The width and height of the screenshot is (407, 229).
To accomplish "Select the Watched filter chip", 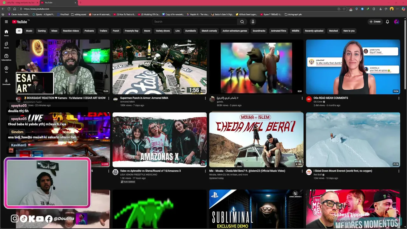I will coord(333,31).
